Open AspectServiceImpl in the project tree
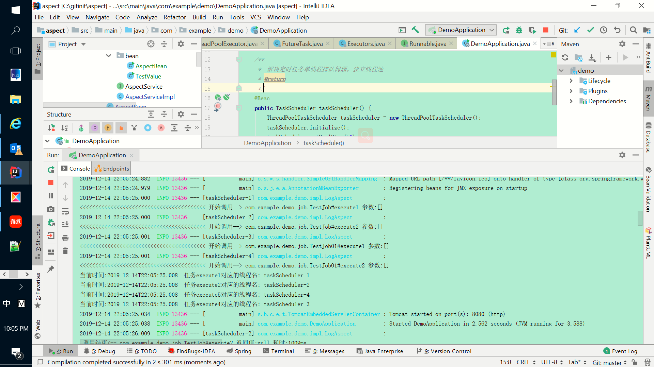Viewport: 654px width, 367px height. [150, 97]
